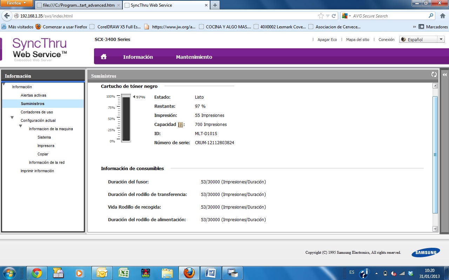Open CorelDRAW X5 Full bookmark
449x280 pixels.
click(115, 27)
